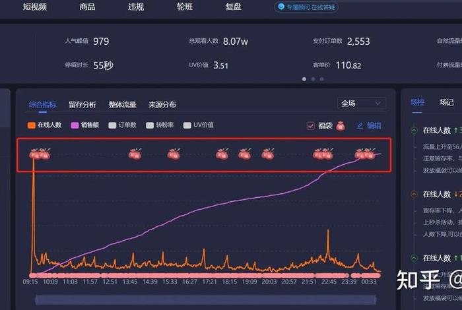Screen dimensions: 462x310
Task: Enable the 订单数 legend series
Action: (x=122, y=125)
